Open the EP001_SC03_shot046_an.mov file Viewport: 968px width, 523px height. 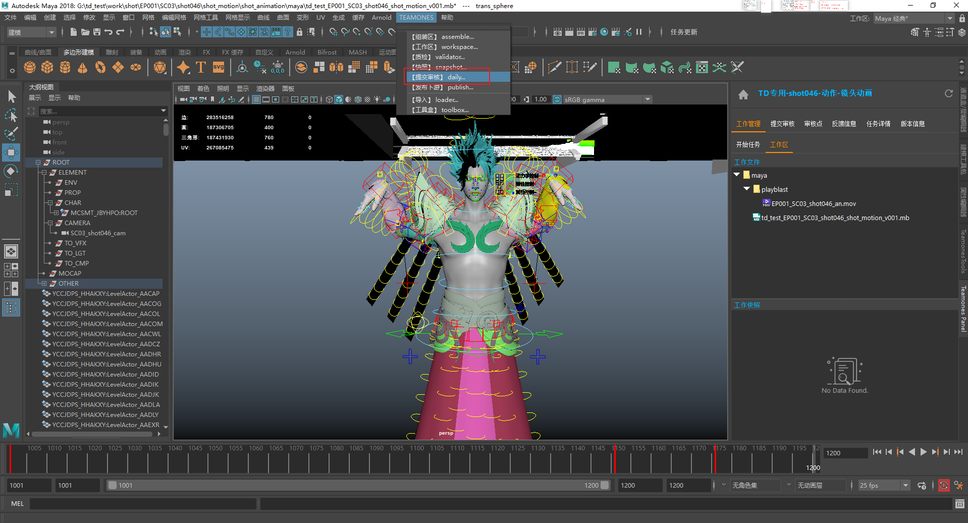click(813, 204)
